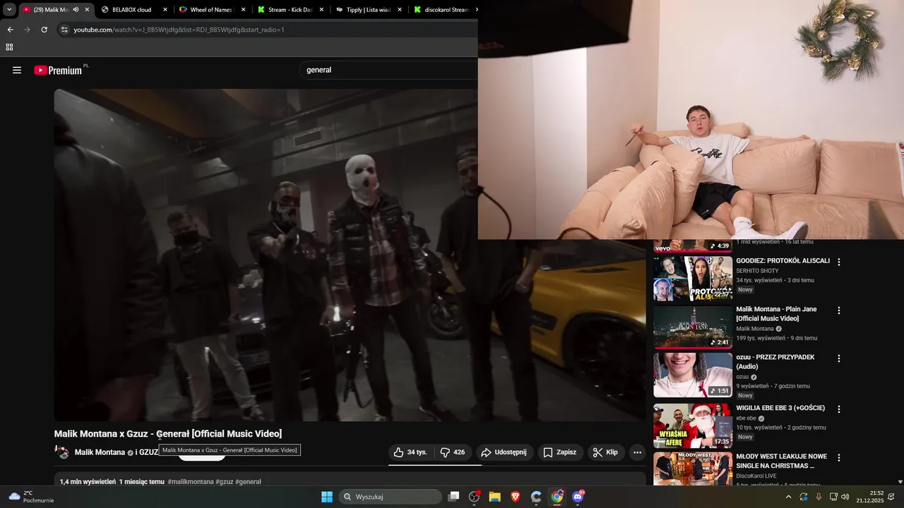Create a clip with Klip button
Screen dimensions: 904x508
point(605,452)
